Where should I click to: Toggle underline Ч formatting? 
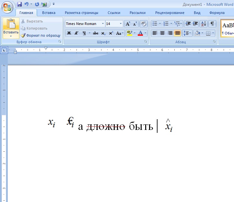[x=84, y=33]
